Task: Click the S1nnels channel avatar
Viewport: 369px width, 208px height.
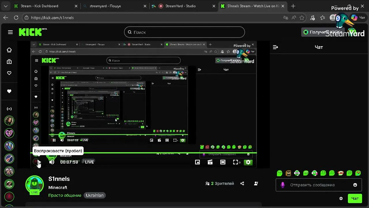Action: 35,184
